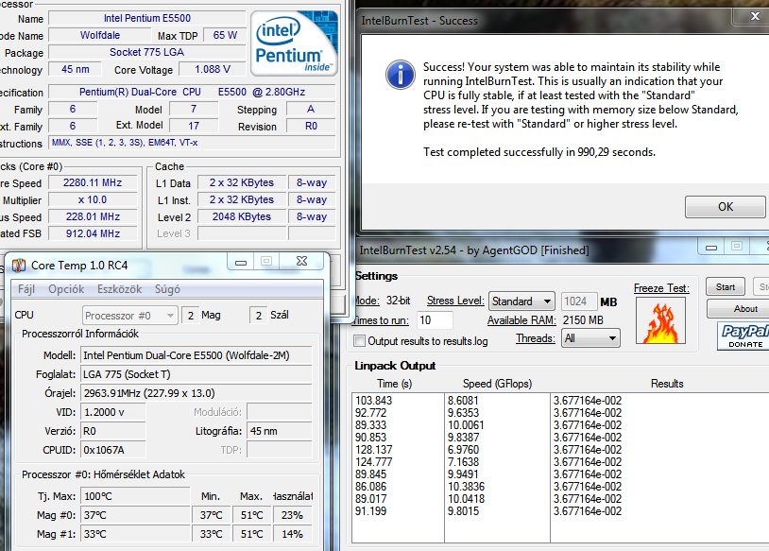769x551 pixels.
Task: Click the CPUID 0x1067A field
Action: [x=112, y=450]
